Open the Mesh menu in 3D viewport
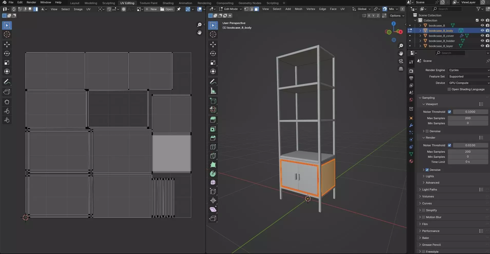The image size is (490, 254). click(x=298, y=9)
